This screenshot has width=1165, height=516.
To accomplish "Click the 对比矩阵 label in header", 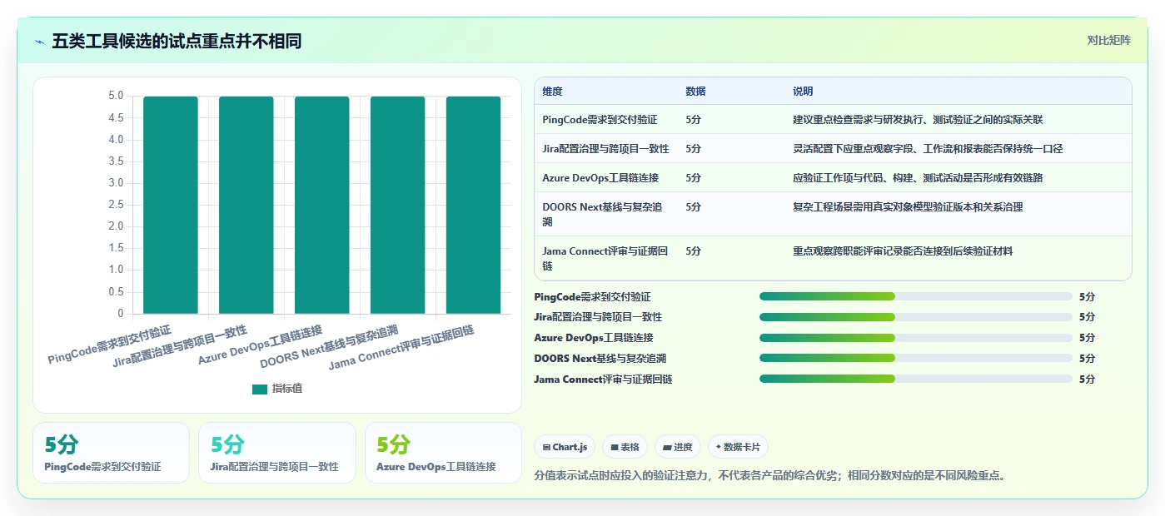I will click(1108, 40).
